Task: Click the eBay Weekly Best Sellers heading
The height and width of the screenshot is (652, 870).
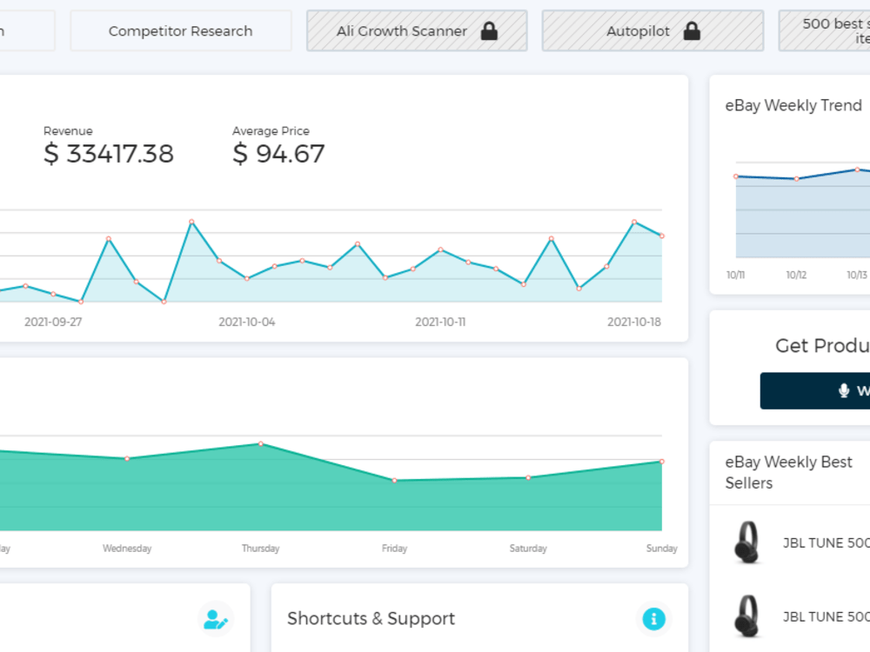Action: pyautogui.click(x=788, y=472)
